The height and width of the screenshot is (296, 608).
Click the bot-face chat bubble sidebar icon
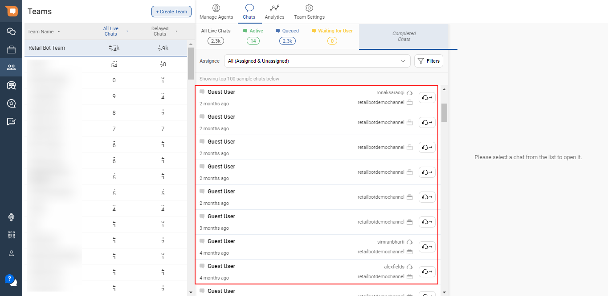pyautogui.click(x=11, y=85)
